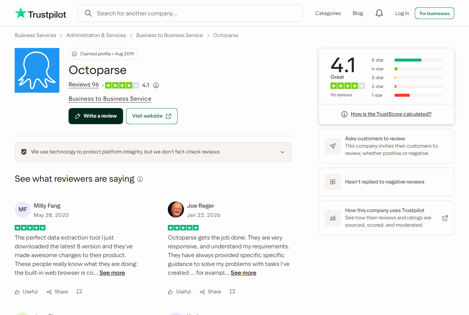Click the search magnifier icon

88,13
